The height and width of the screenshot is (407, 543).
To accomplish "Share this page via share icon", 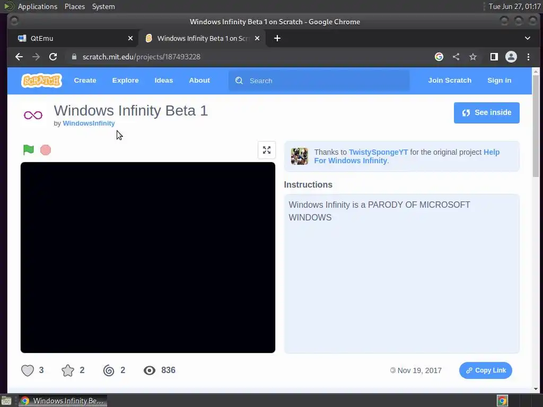I will coord(456,57).
